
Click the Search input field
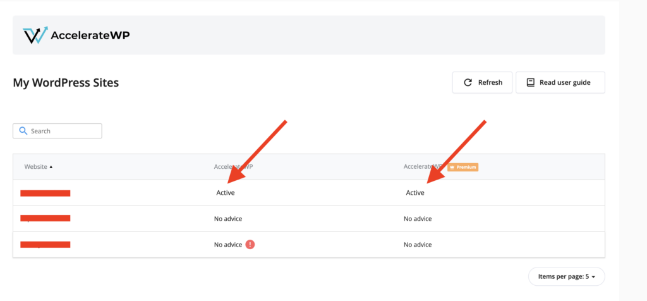57,131
